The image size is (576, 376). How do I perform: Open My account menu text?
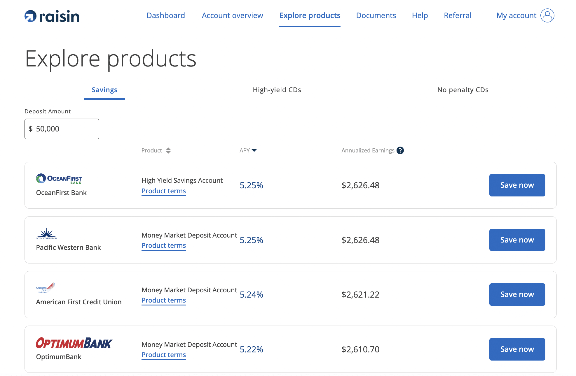[x=516, y=15]
